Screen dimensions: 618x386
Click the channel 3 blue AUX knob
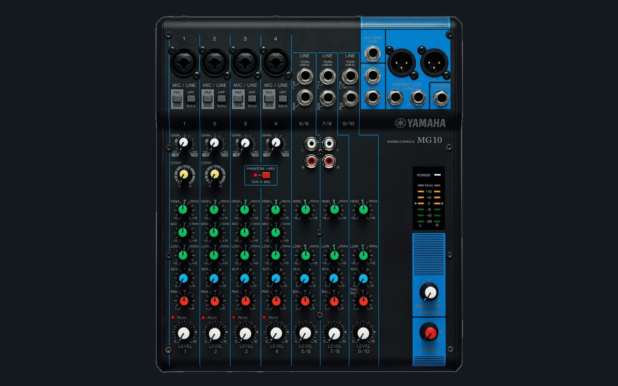click(x=245, y=278)
